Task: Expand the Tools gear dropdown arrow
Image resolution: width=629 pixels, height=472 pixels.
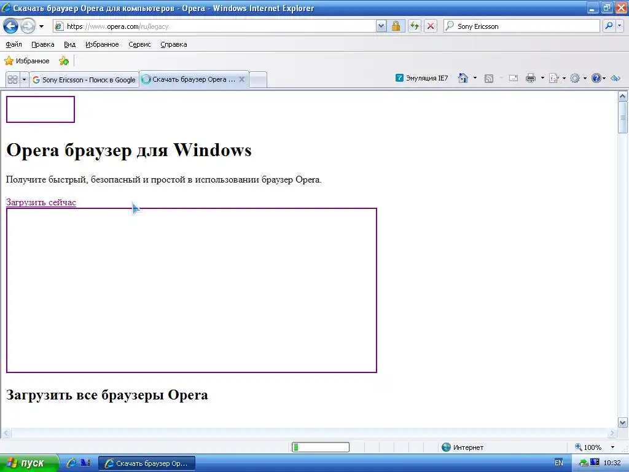Action: (x=585, y=78)
